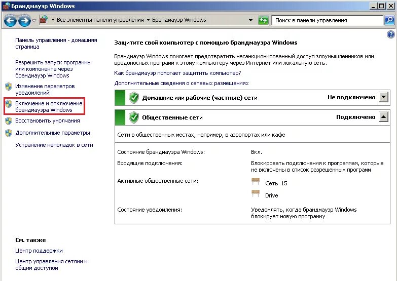The height and width of the screenshot is (281, 397).
Task: Open 'Центр поддержки' link
Action: [39, 251]
